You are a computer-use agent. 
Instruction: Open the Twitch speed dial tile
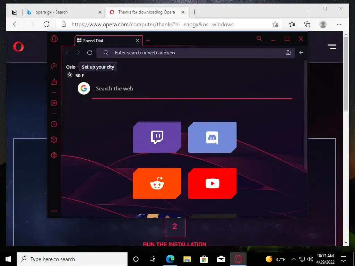point(157,137)
